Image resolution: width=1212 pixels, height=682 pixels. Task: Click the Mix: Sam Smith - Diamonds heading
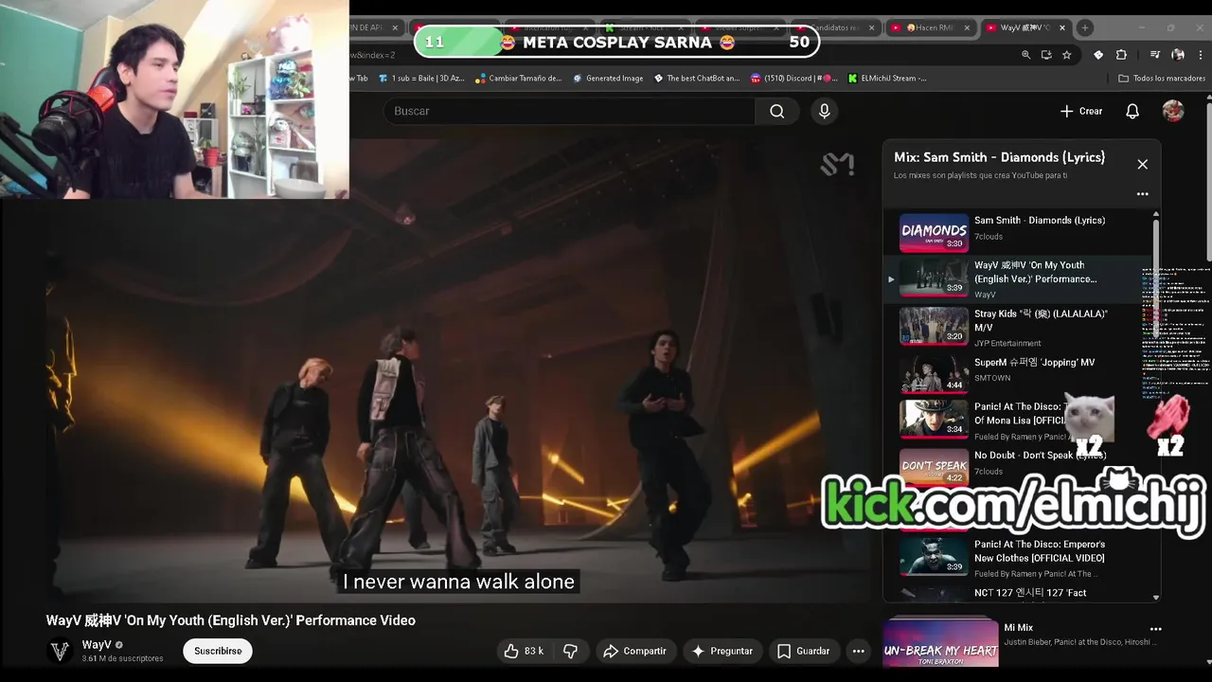999,157
